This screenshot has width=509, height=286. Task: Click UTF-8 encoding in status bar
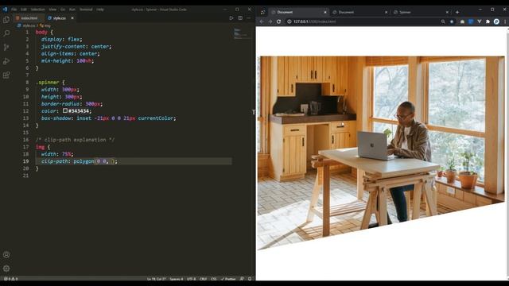(x=191, y=279)
